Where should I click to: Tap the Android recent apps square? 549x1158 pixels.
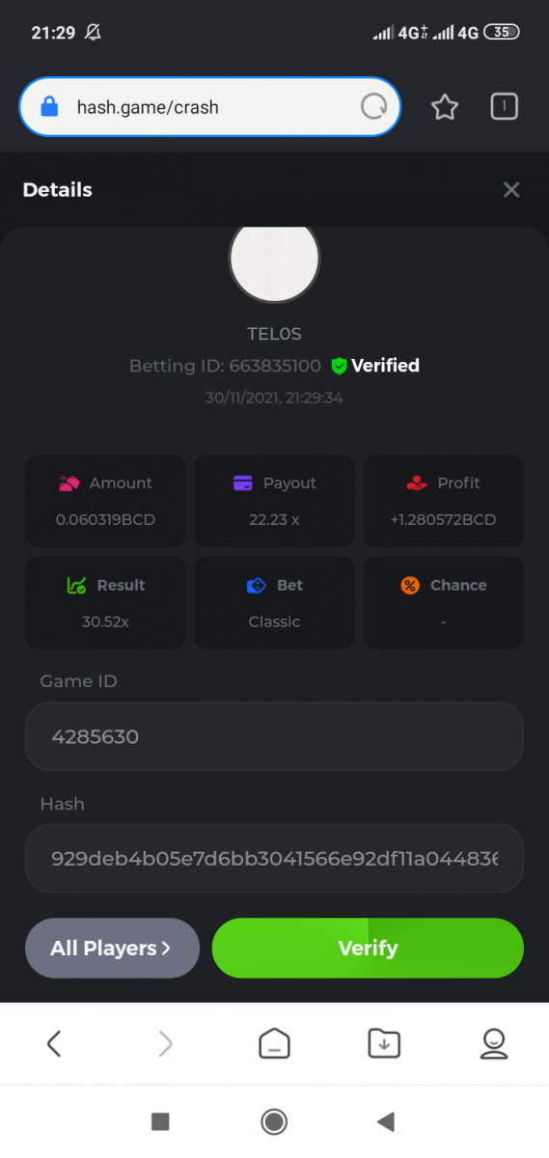coord(161,1120)
